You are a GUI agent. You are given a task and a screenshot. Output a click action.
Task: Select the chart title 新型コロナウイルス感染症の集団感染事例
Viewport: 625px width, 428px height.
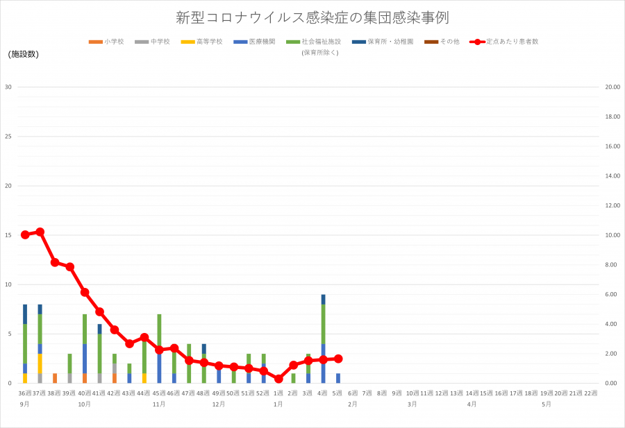(312, 19)
